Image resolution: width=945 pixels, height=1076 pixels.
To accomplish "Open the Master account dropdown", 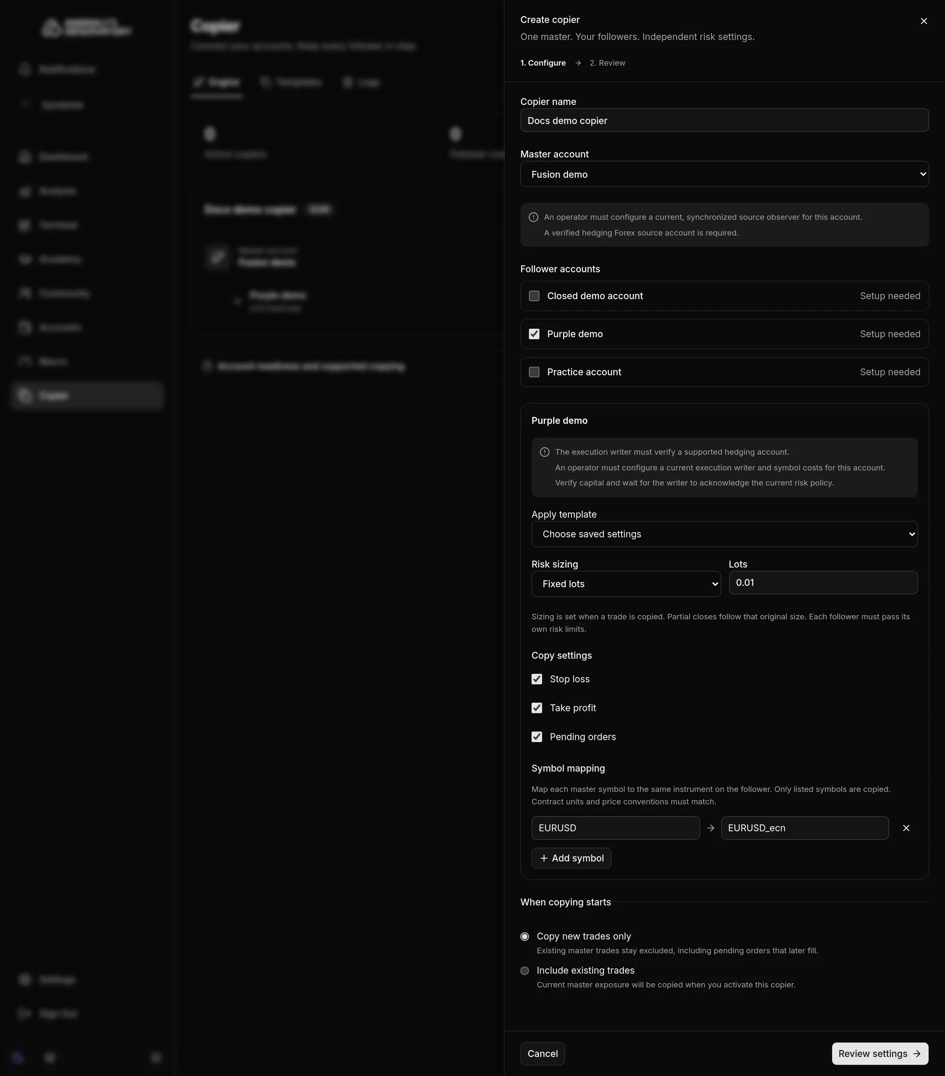I will 724,174.
